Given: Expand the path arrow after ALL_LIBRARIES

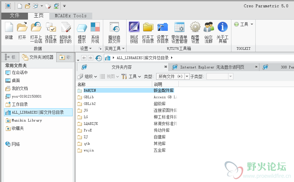Looking at the screenshot, I should [172, 58].
